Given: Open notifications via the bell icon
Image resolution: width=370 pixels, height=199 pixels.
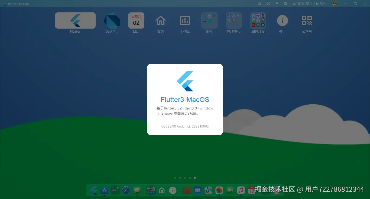Looking at the screenshot, I should [259, 4].
